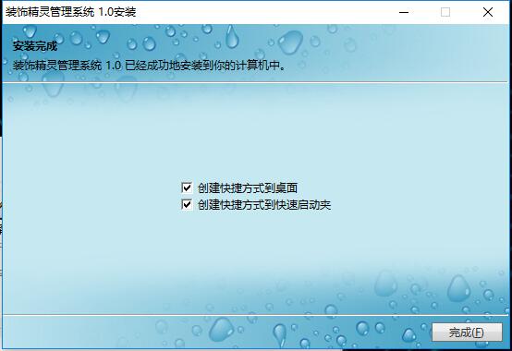
Task: Click the 安装完成 heading text
Action: 35,46
